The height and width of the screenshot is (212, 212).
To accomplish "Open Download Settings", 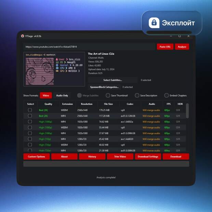I will [x=148, y=157].
